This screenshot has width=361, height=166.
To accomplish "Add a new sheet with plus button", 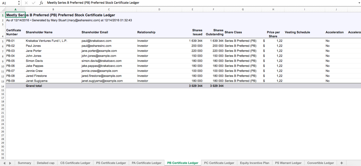I will coord(341,163).
